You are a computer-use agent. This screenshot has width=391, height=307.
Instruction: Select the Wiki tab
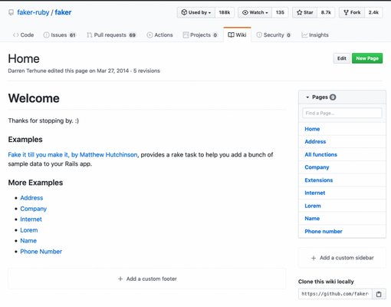click(237, 35)
